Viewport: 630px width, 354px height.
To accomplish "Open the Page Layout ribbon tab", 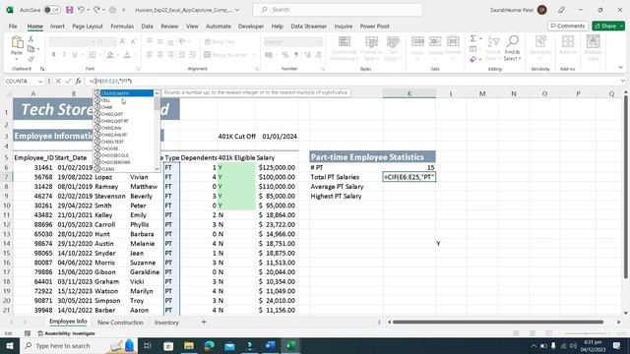I will [x=88, y=27].
